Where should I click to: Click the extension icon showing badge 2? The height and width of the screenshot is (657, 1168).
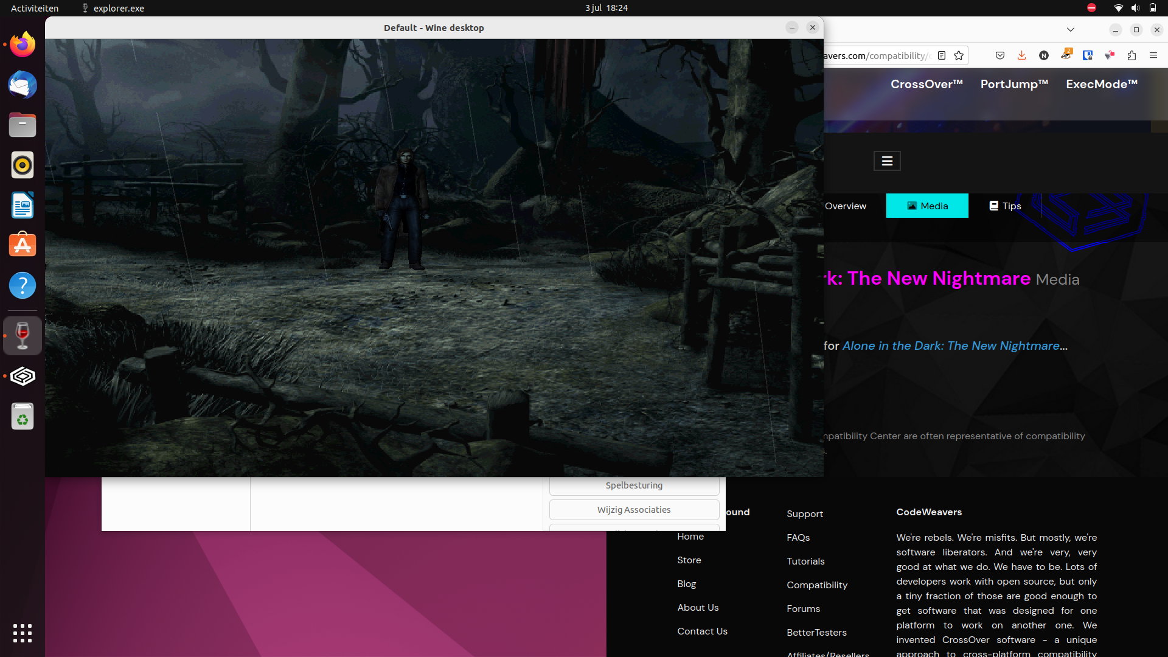click(x=1066, y=55)
